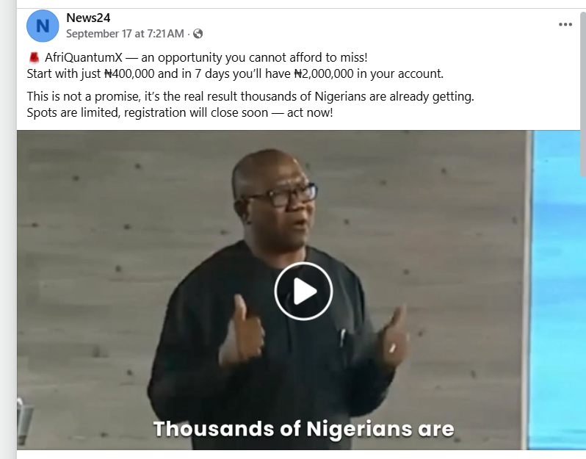Open the September 17 at 7:21 AM timestamp
This screenshot has height=459, width=586.
[x=125, y=34]
